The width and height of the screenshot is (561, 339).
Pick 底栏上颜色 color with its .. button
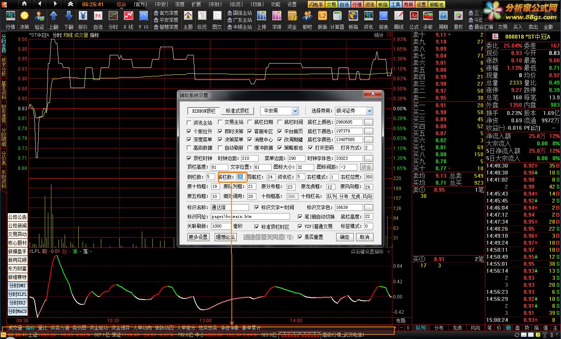tap(369, 122)
